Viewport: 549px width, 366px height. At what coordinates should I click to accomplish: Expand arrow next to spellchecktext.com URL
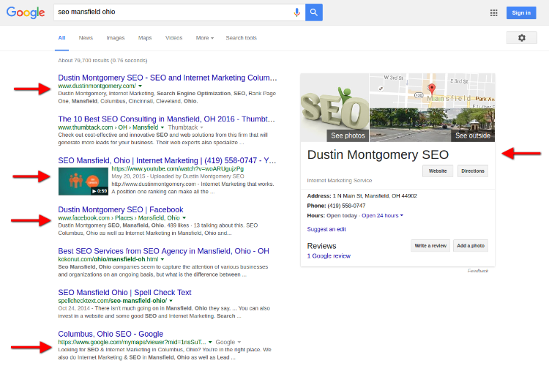(x=171, y=301)
